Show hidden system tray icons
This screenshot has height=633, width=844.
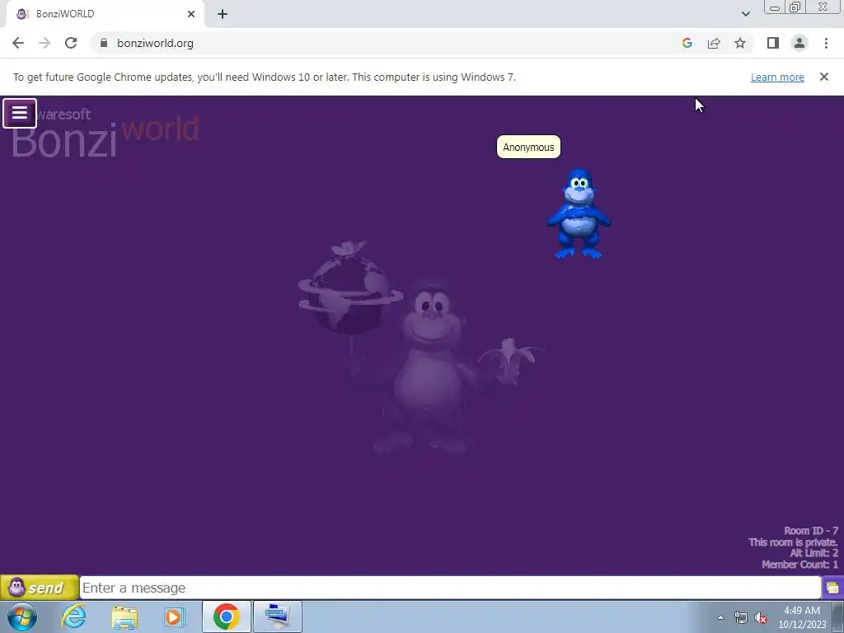720,617
